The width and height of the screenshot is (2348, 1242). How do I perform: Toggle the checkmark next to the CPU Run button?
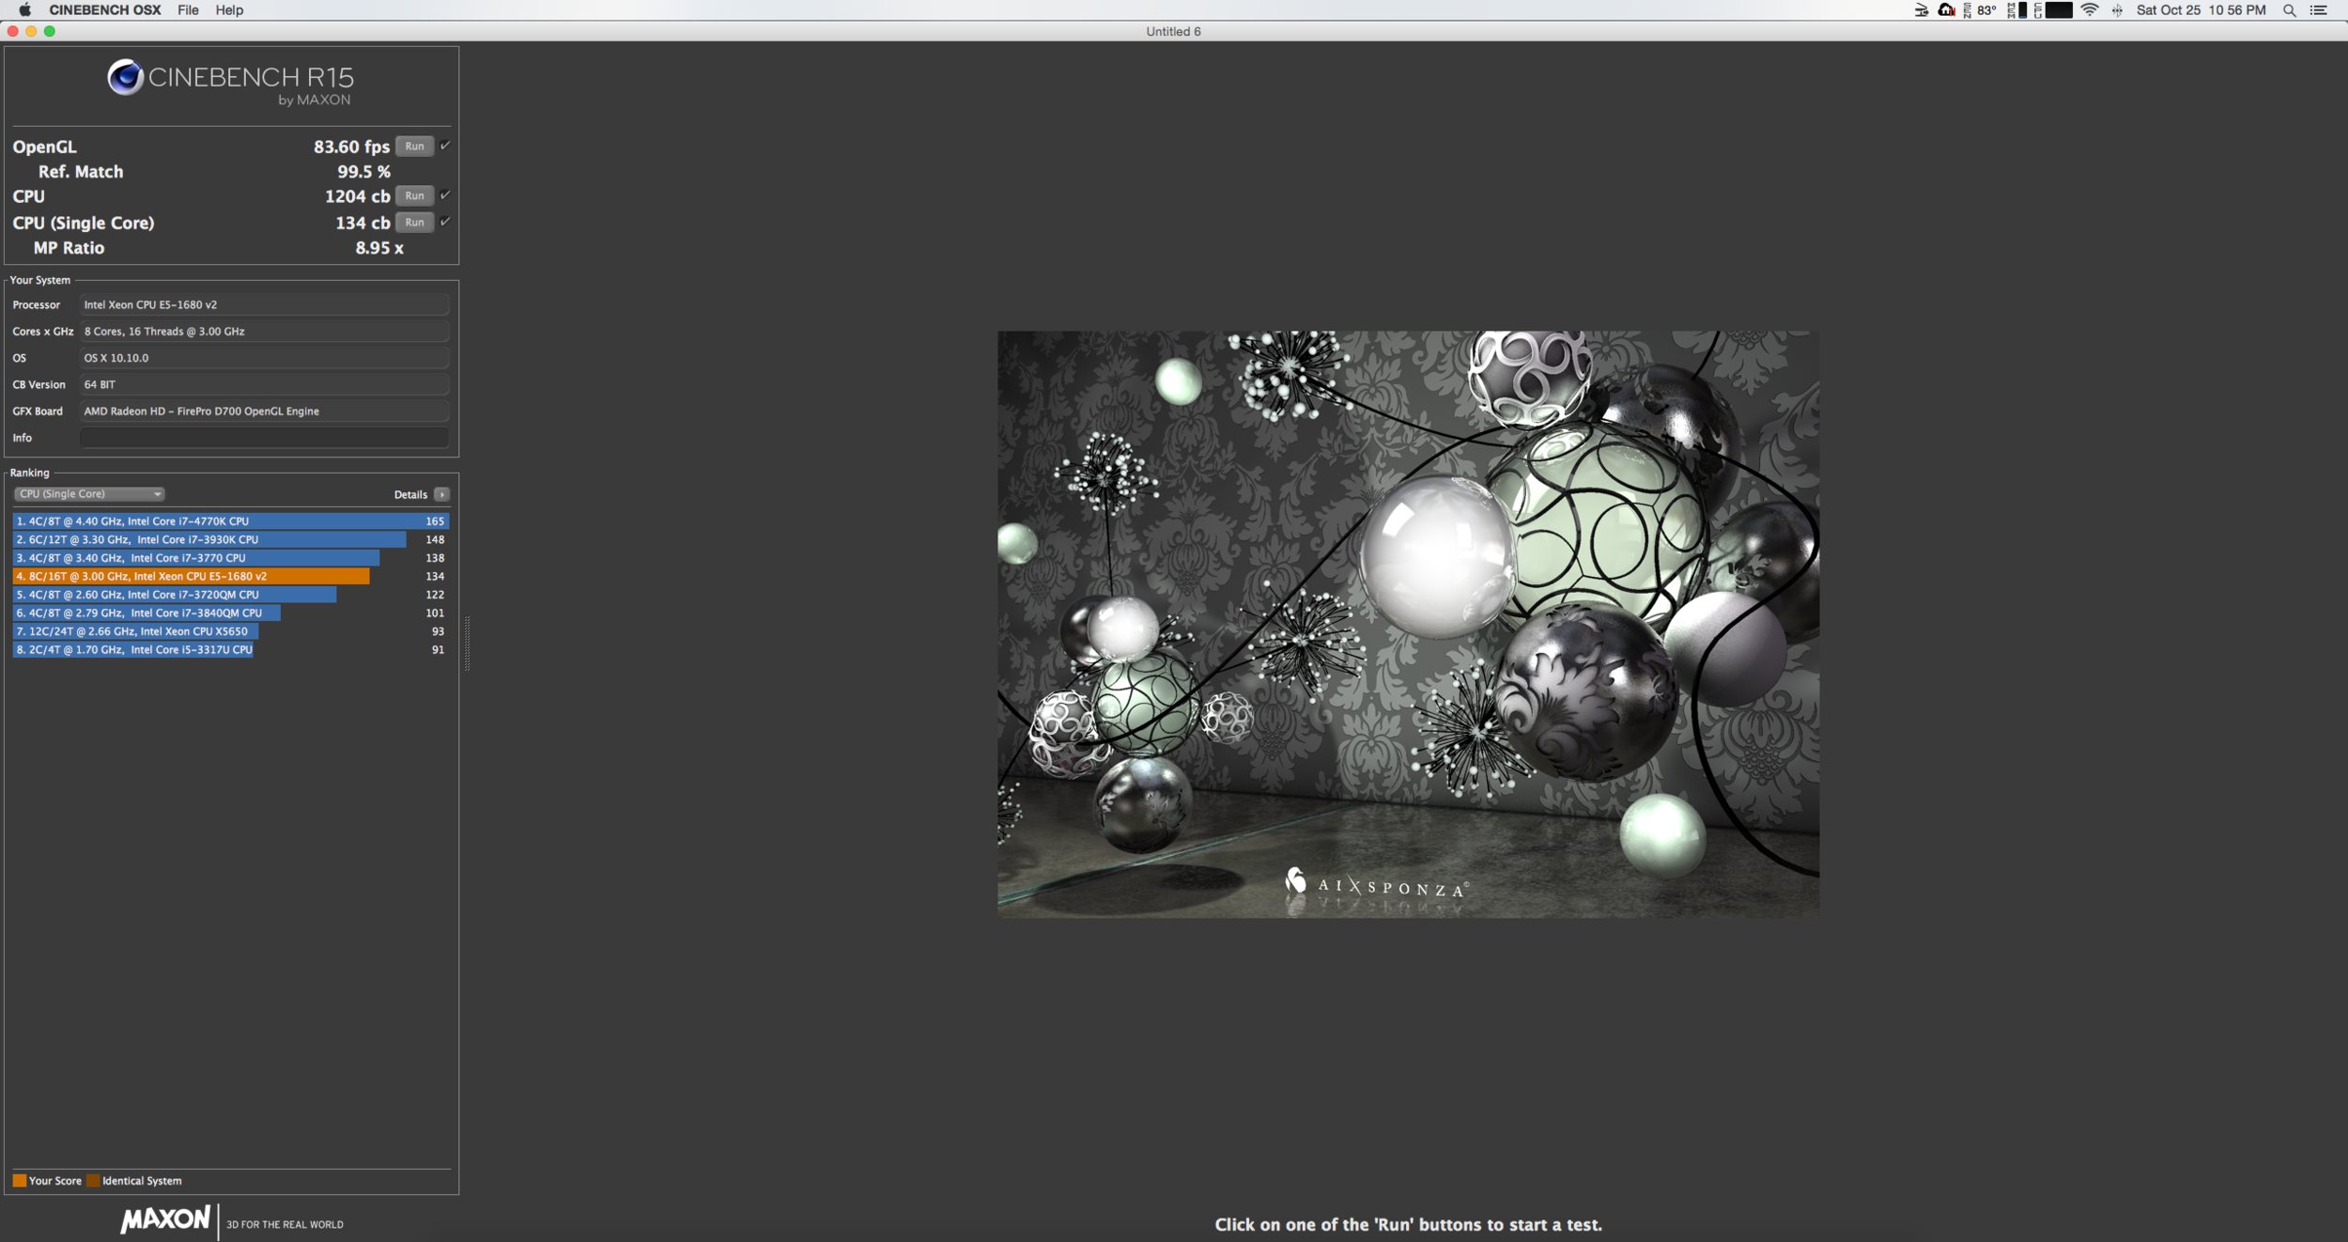(445, 195)
